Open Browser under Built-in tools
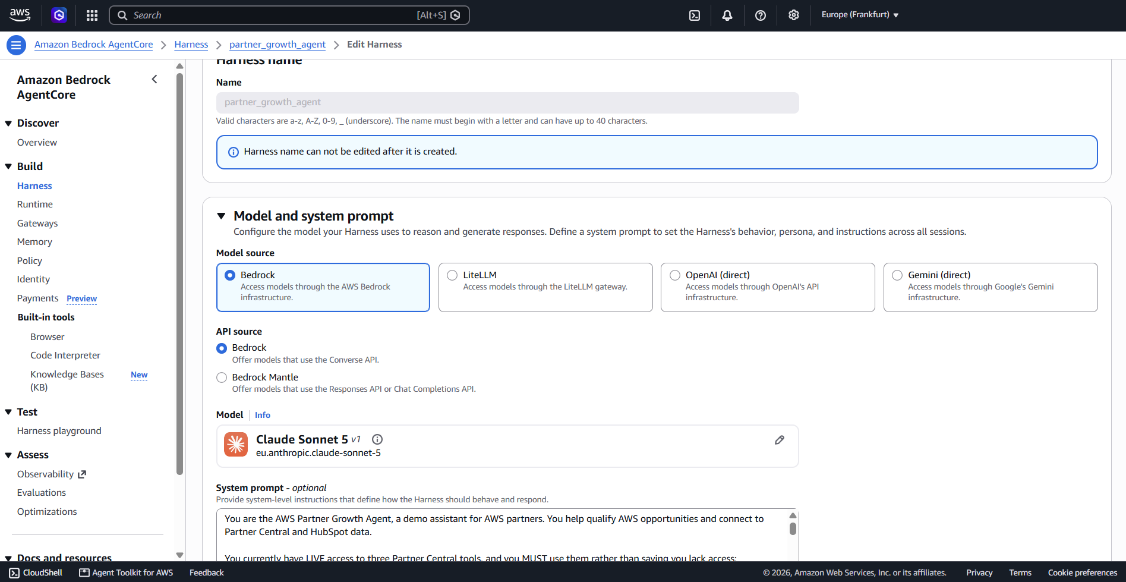The image size is (1126, 582). [x=48, y=337]
